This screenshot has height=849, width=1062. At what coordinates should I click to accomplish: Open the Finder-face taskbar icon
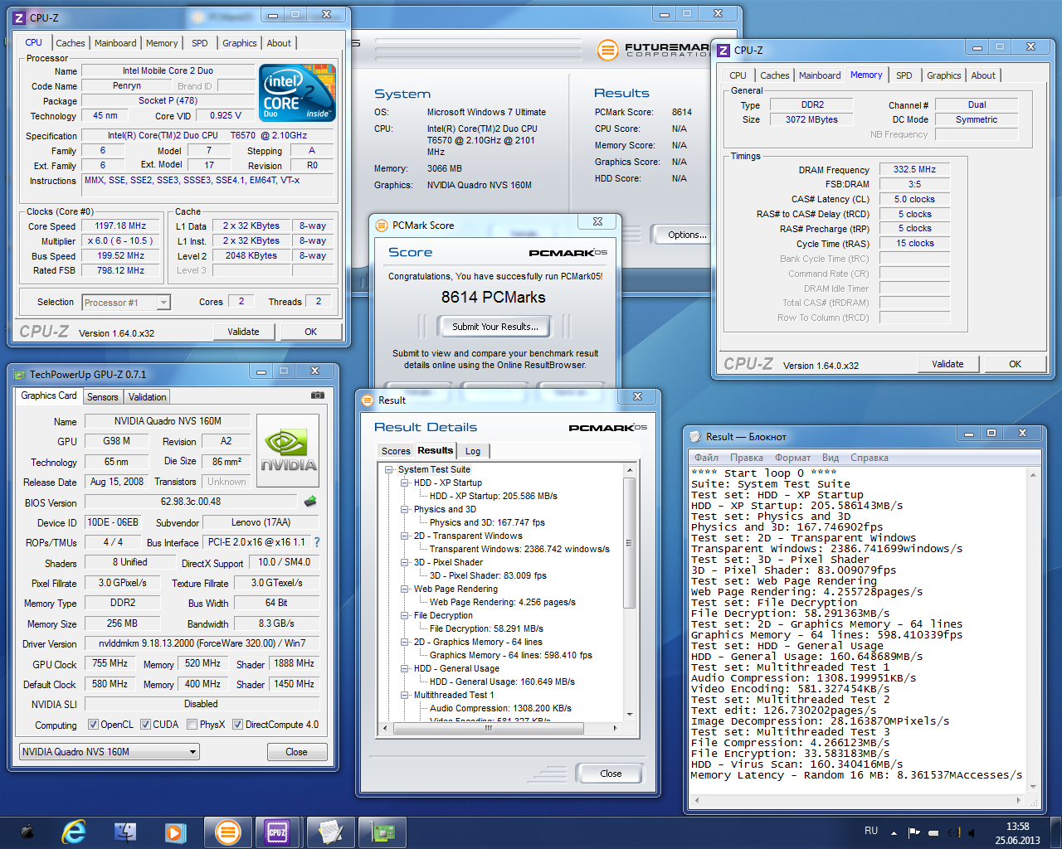pyautogui.click(x=124, y=832)
